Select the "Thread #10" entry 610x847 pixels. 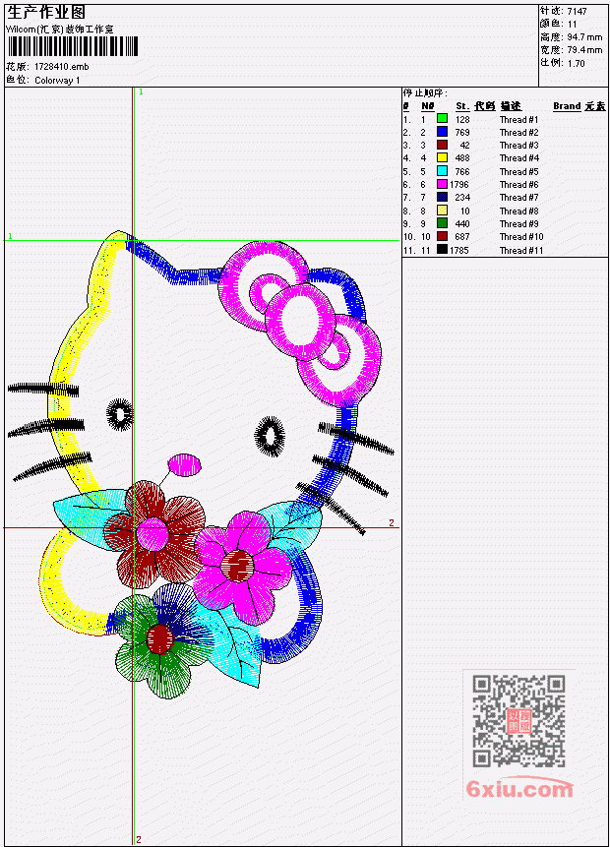pyautogui.click(x=521, y=237)
